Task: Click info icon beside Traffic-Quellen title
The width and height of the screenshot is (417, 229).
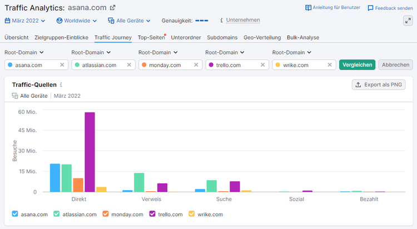Action: (61, 84)
